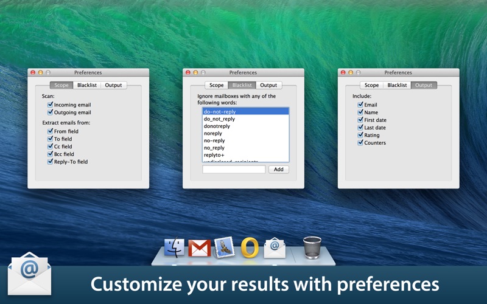Disable From field extraction
The width and height of the screenshot is (487, 304).
pos(50,131)
